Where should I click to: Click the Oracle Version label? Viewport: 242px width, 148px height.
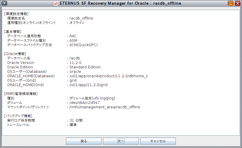21,63
